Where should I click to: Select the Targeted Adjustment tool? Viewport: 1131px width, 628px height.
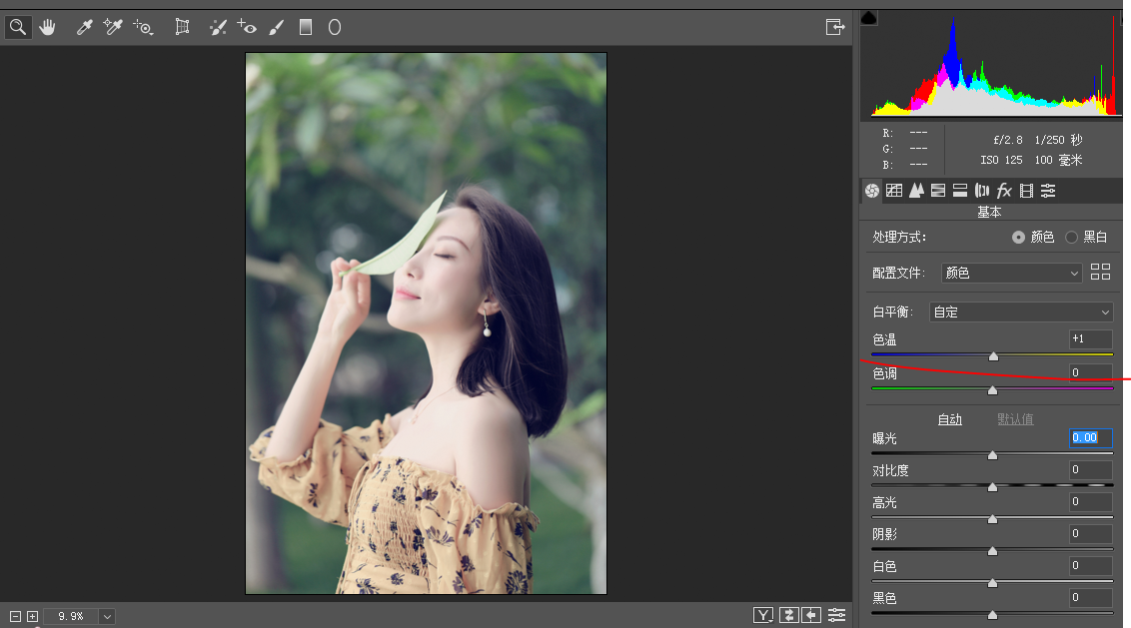tap(143, 27)
